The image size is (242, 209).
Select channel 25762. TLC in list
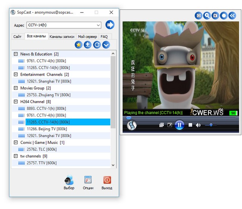pos(42,149)
